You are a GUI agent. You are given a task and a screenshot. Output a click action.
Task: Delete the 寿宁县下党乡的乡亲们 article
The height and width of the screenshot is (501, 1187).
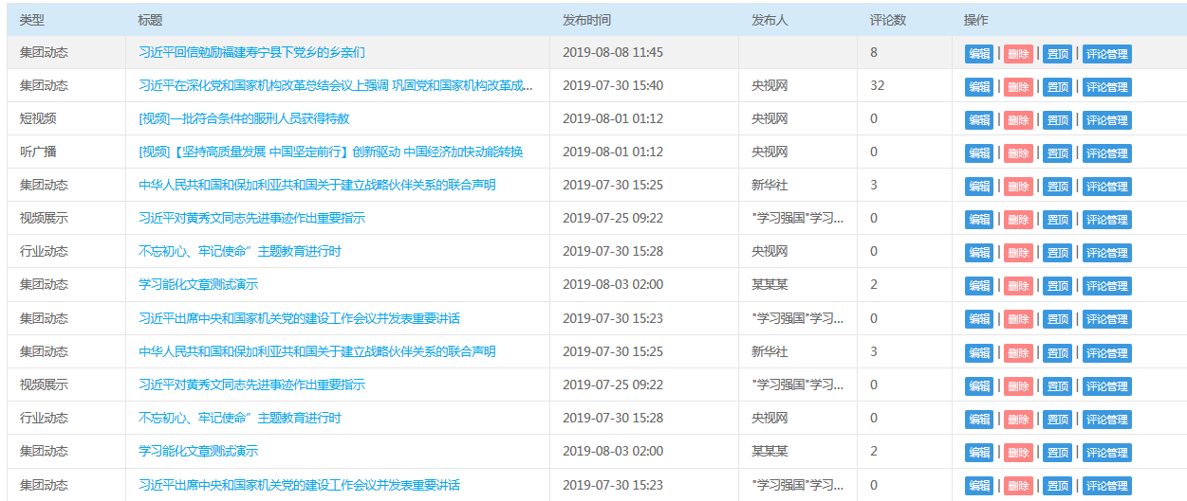tap(1018, 54)
